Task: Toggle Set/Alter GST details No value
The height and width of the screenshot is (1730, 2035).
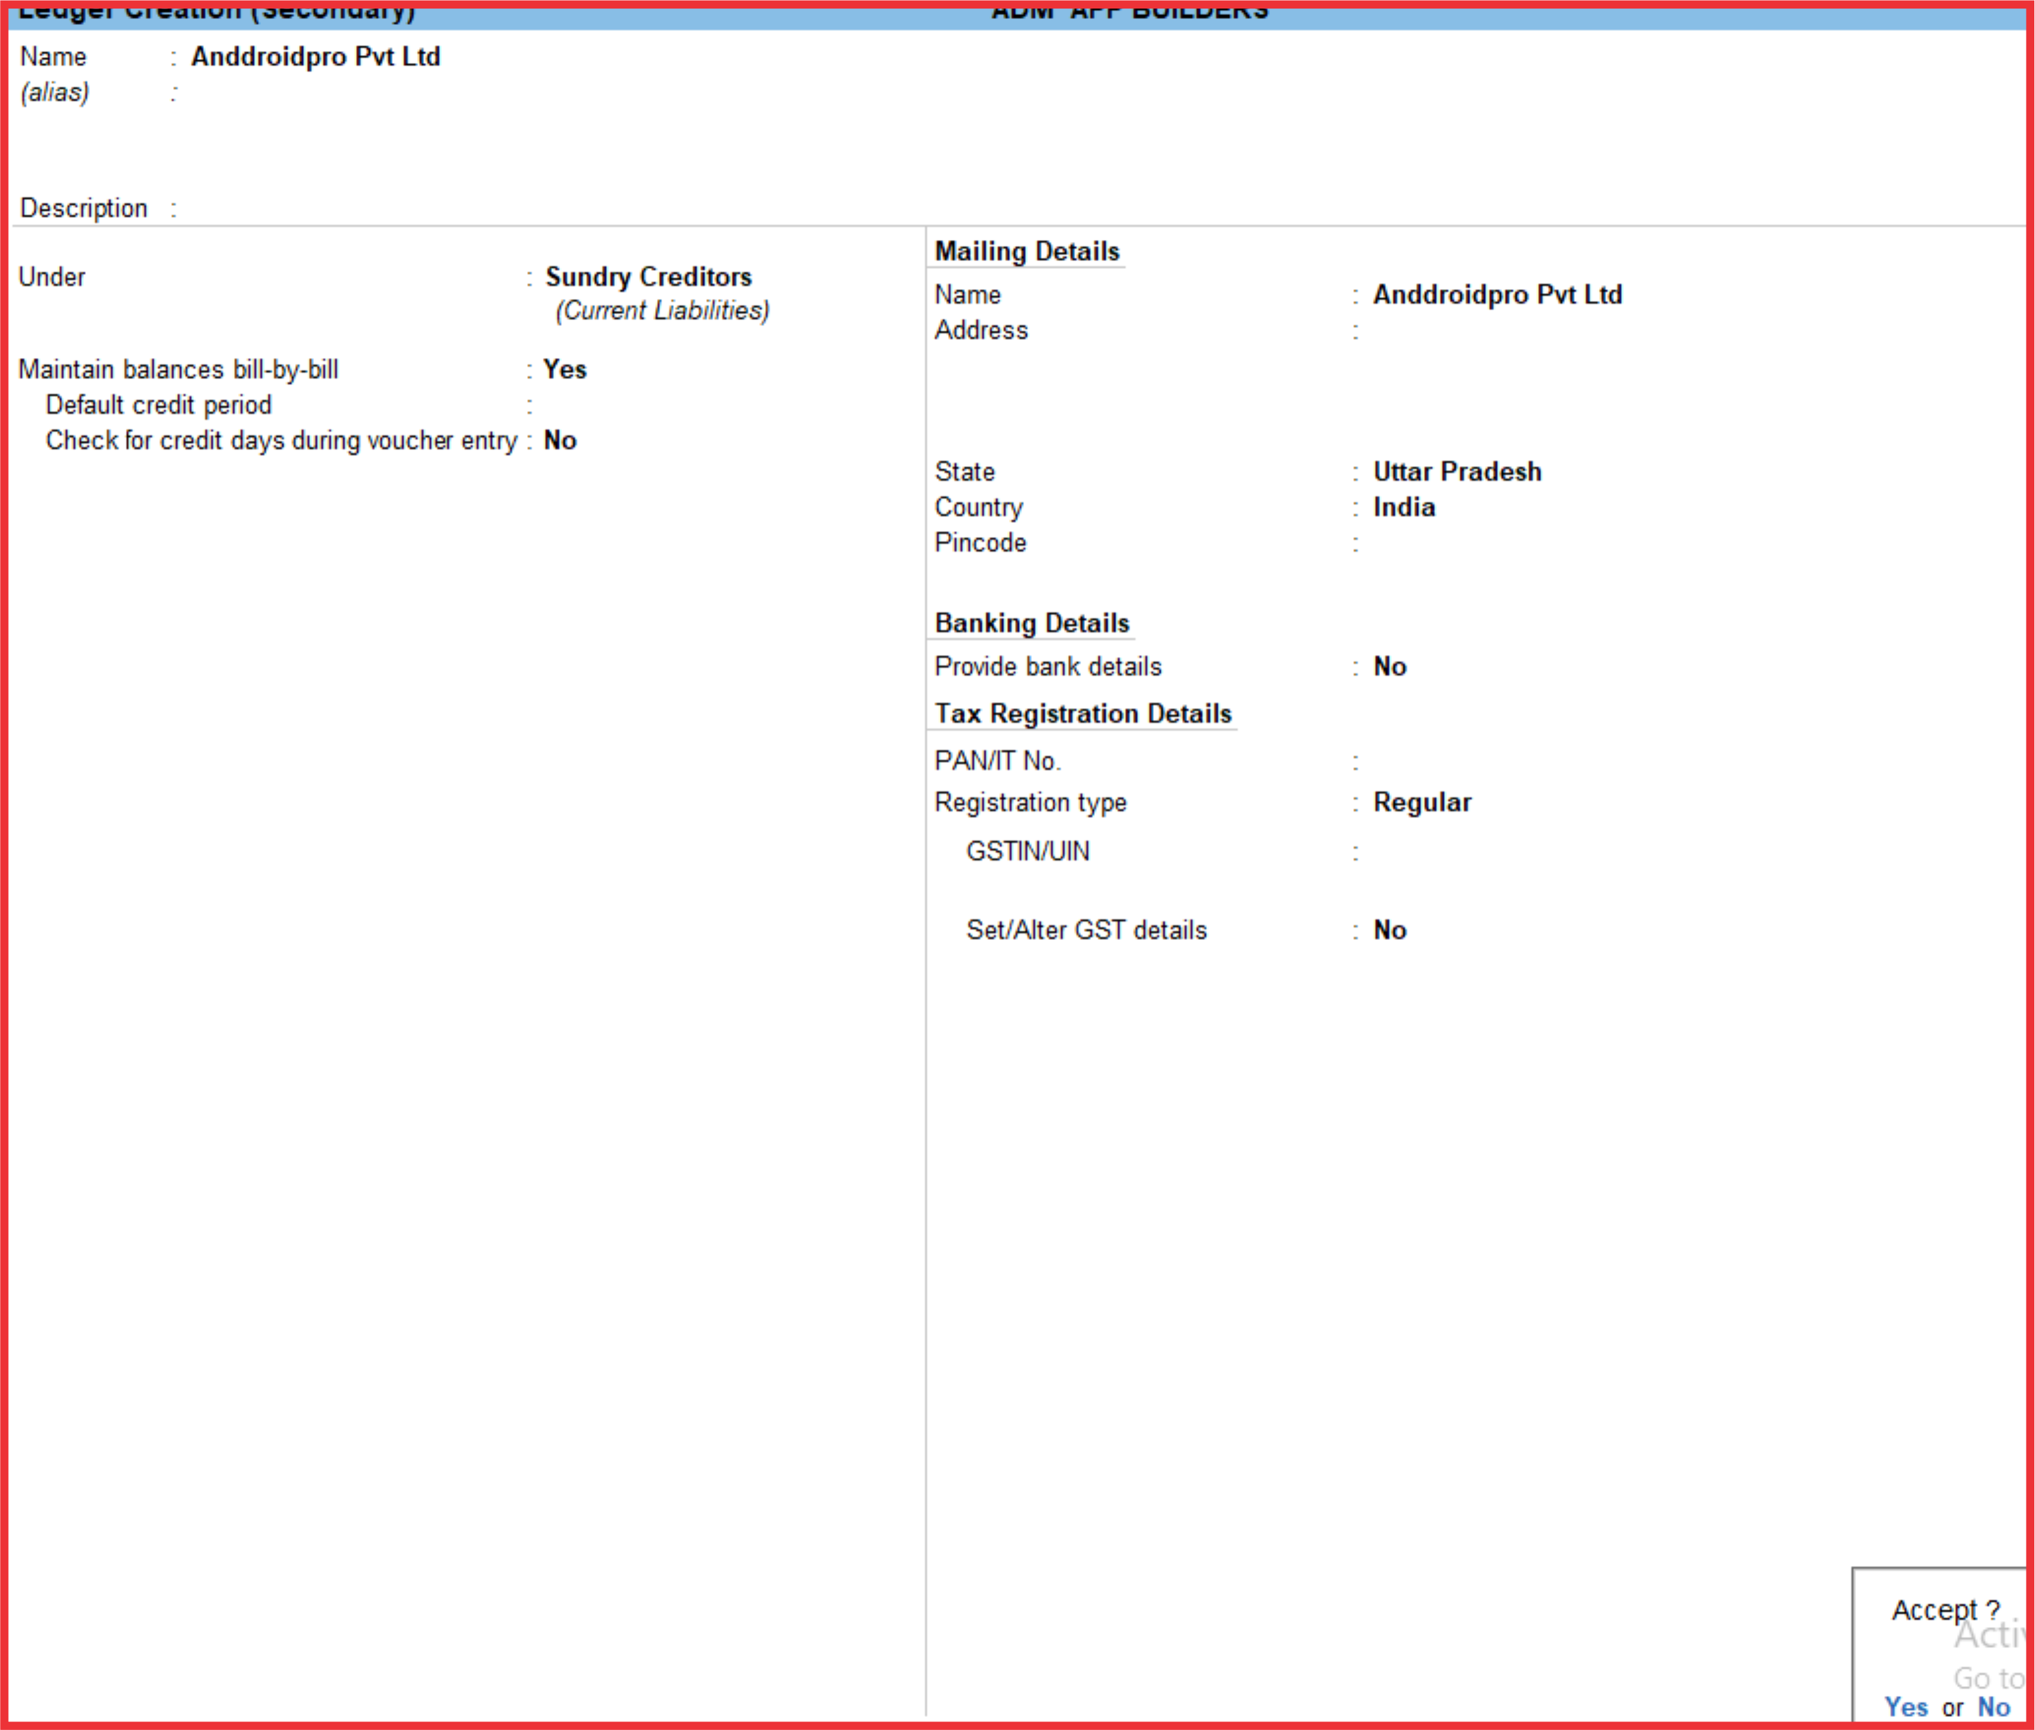Action: coord(1390,930)
